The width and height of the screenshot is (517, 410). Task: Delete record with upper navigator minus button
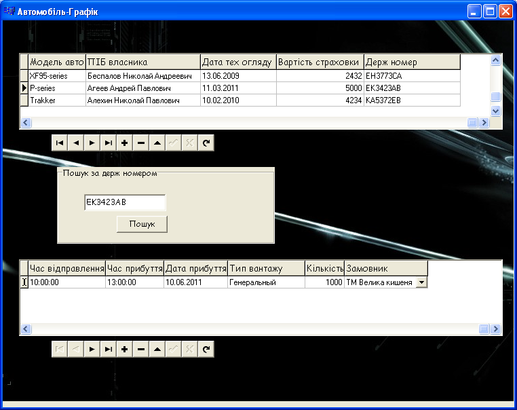[x=141, y=143]
